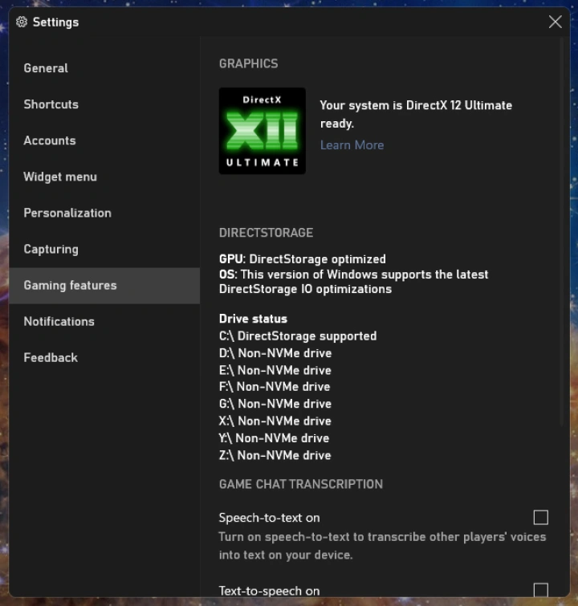Click the Text-to-speech on label
The width and height of the screenshot is (578, 606).
(269, 591)
